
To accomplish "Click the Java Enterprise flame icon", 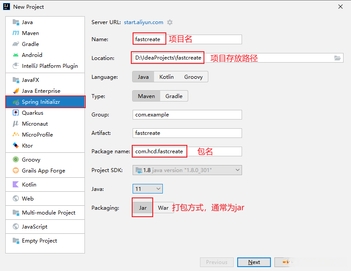I will tap(16, 91).
